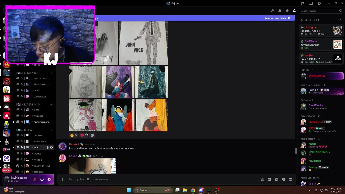This screenshot has height=194, width=345.
Task: Create a channel in the GLOBAL category
Action: (51, 130)
